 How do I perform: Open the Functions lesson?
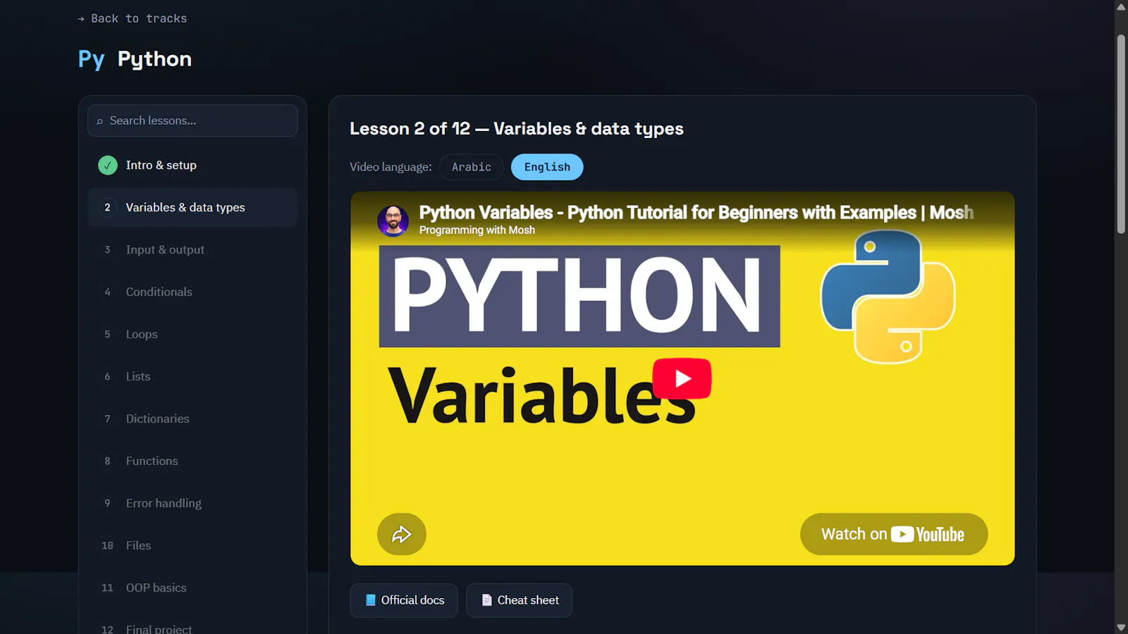(192, 461)
